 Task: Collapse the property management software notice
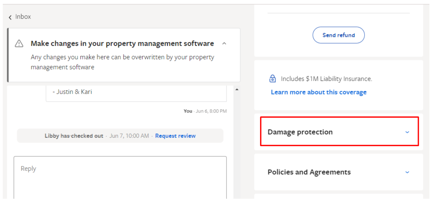[224, 43]
